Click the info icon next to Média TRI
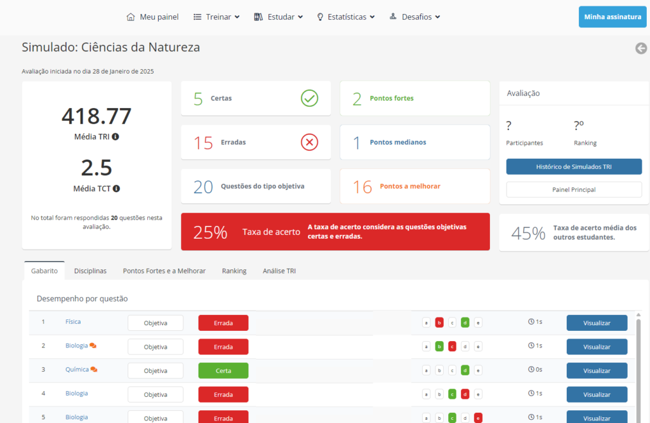This screenshot has width=650, height=423. click(x=116, y=137)
